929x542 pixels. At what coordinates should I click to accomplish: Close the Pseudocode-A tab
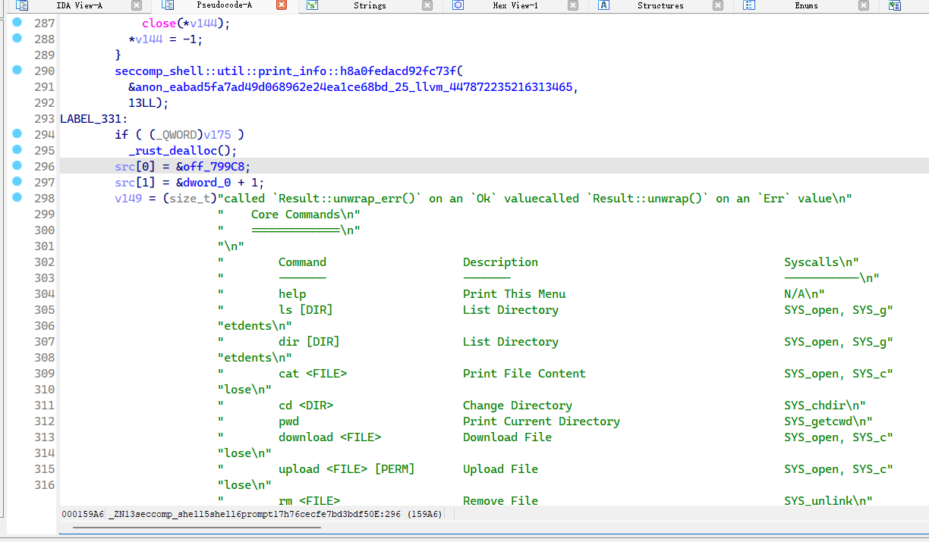click(282, 5)
